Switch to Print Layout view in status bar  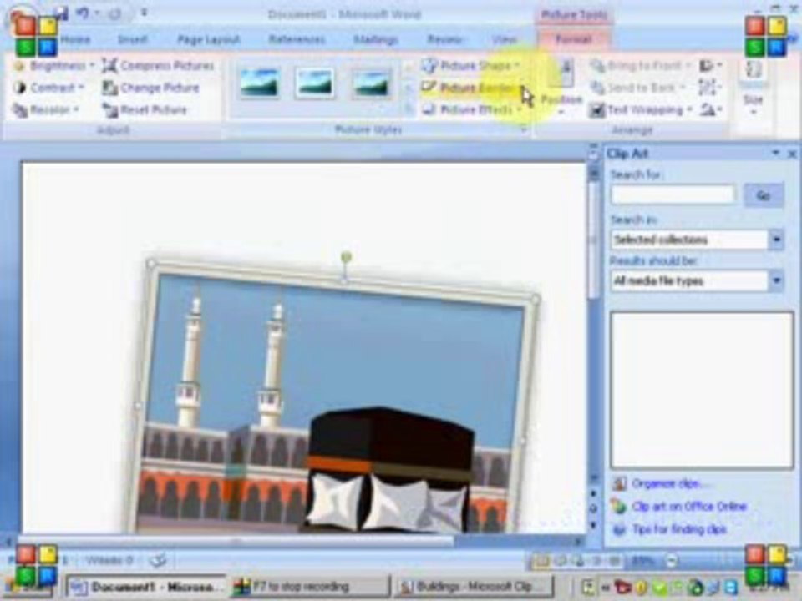[x=541, y=561]
